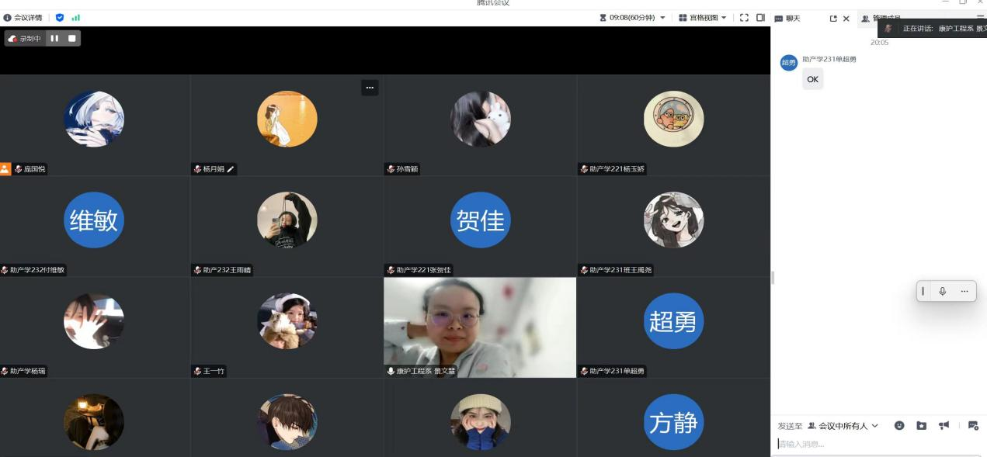Close the 聊天 chat panel
Image resolution: width=987 pixels, height=457 pixels.
[x=846, y=19]
